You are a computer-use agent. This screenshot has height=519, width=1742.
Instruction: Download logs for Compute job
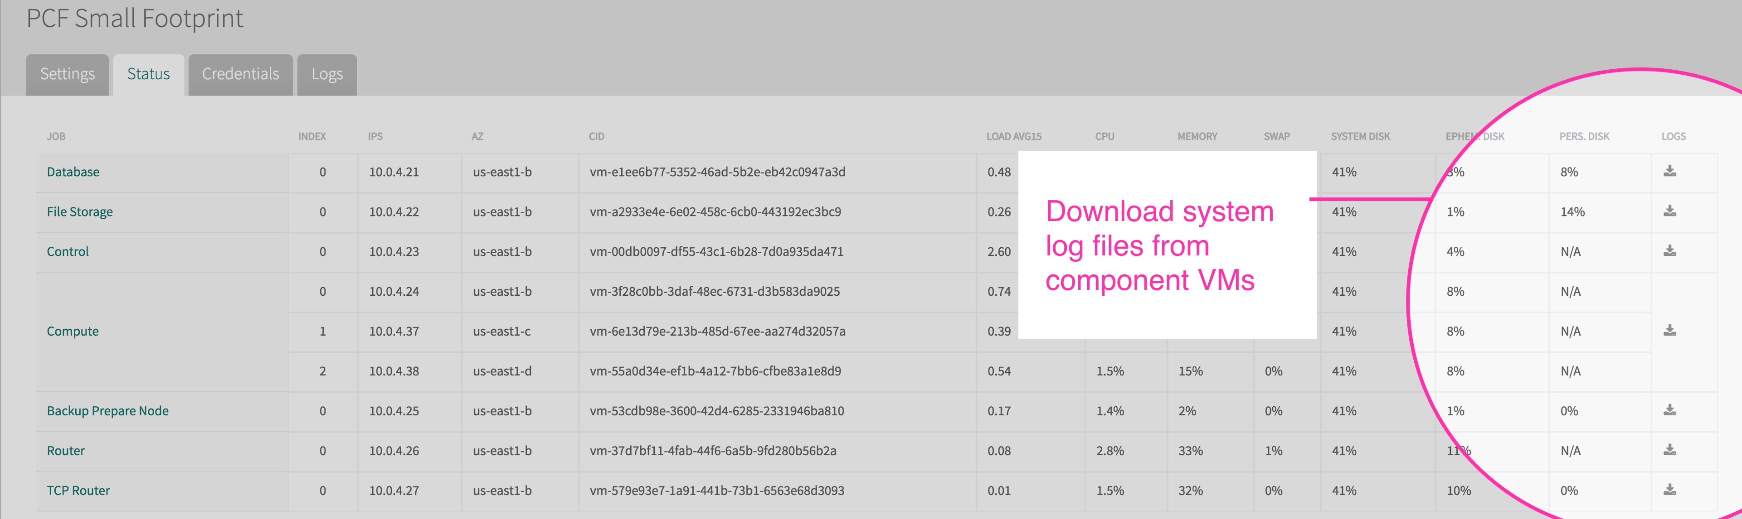(1669, 331)
